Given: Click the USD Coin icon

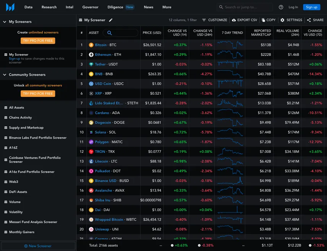Looking at the screenshot, I should (x=91, y=84).
